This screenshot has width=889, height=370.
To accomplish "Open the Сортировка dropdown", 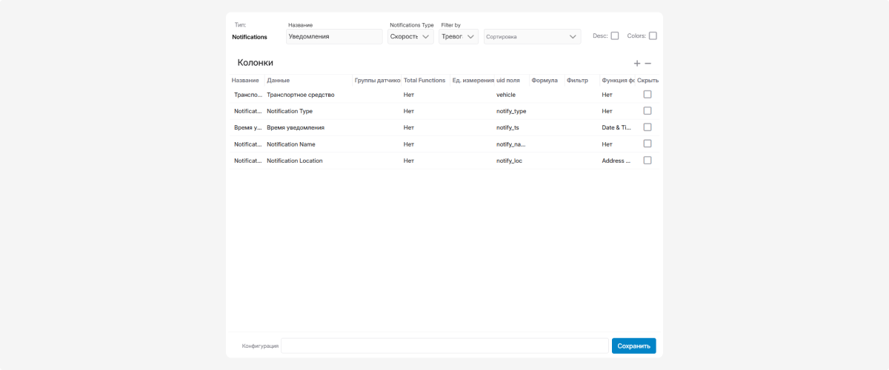I will pyautogui.click(x=532, y=36).
